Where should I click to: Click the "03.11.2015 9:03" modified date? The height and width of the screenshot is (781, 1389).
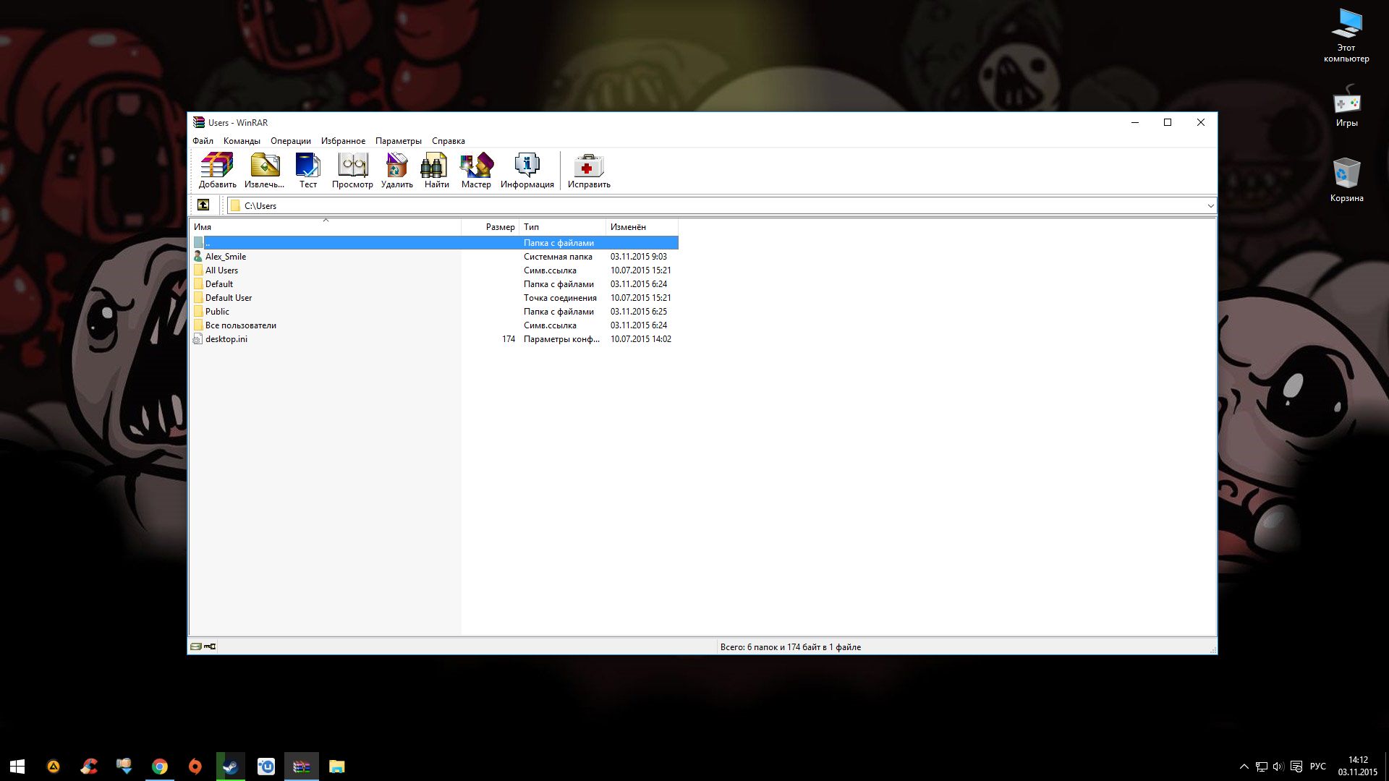coord(639,257)
